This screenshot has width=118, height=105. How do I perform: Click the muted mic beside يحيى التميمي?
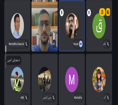pos(53,97)
